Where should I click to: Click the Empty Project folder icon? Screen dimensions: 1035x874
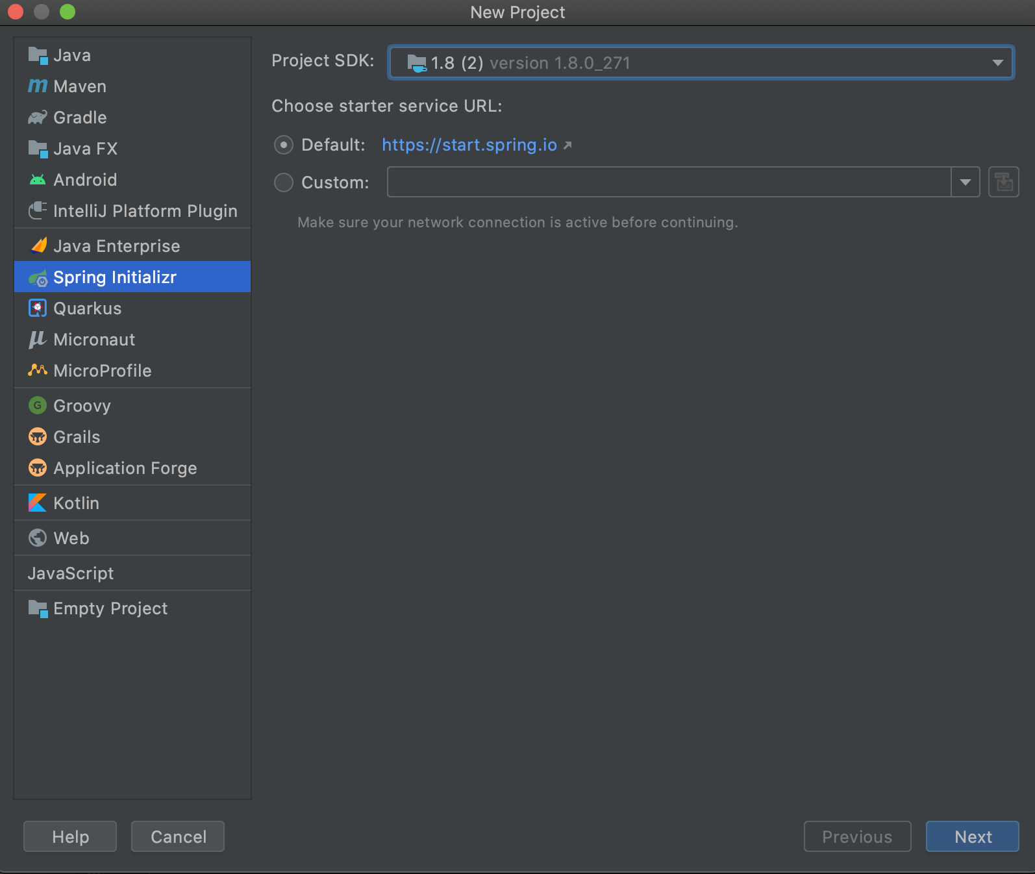click(x=38, y=609)
